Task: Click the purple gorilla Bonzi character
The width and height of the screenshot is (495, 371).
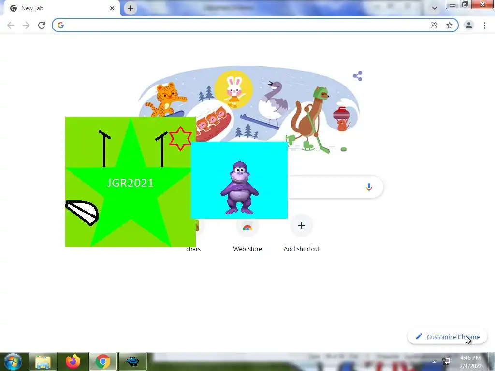Action: click(x=239, y=188)
